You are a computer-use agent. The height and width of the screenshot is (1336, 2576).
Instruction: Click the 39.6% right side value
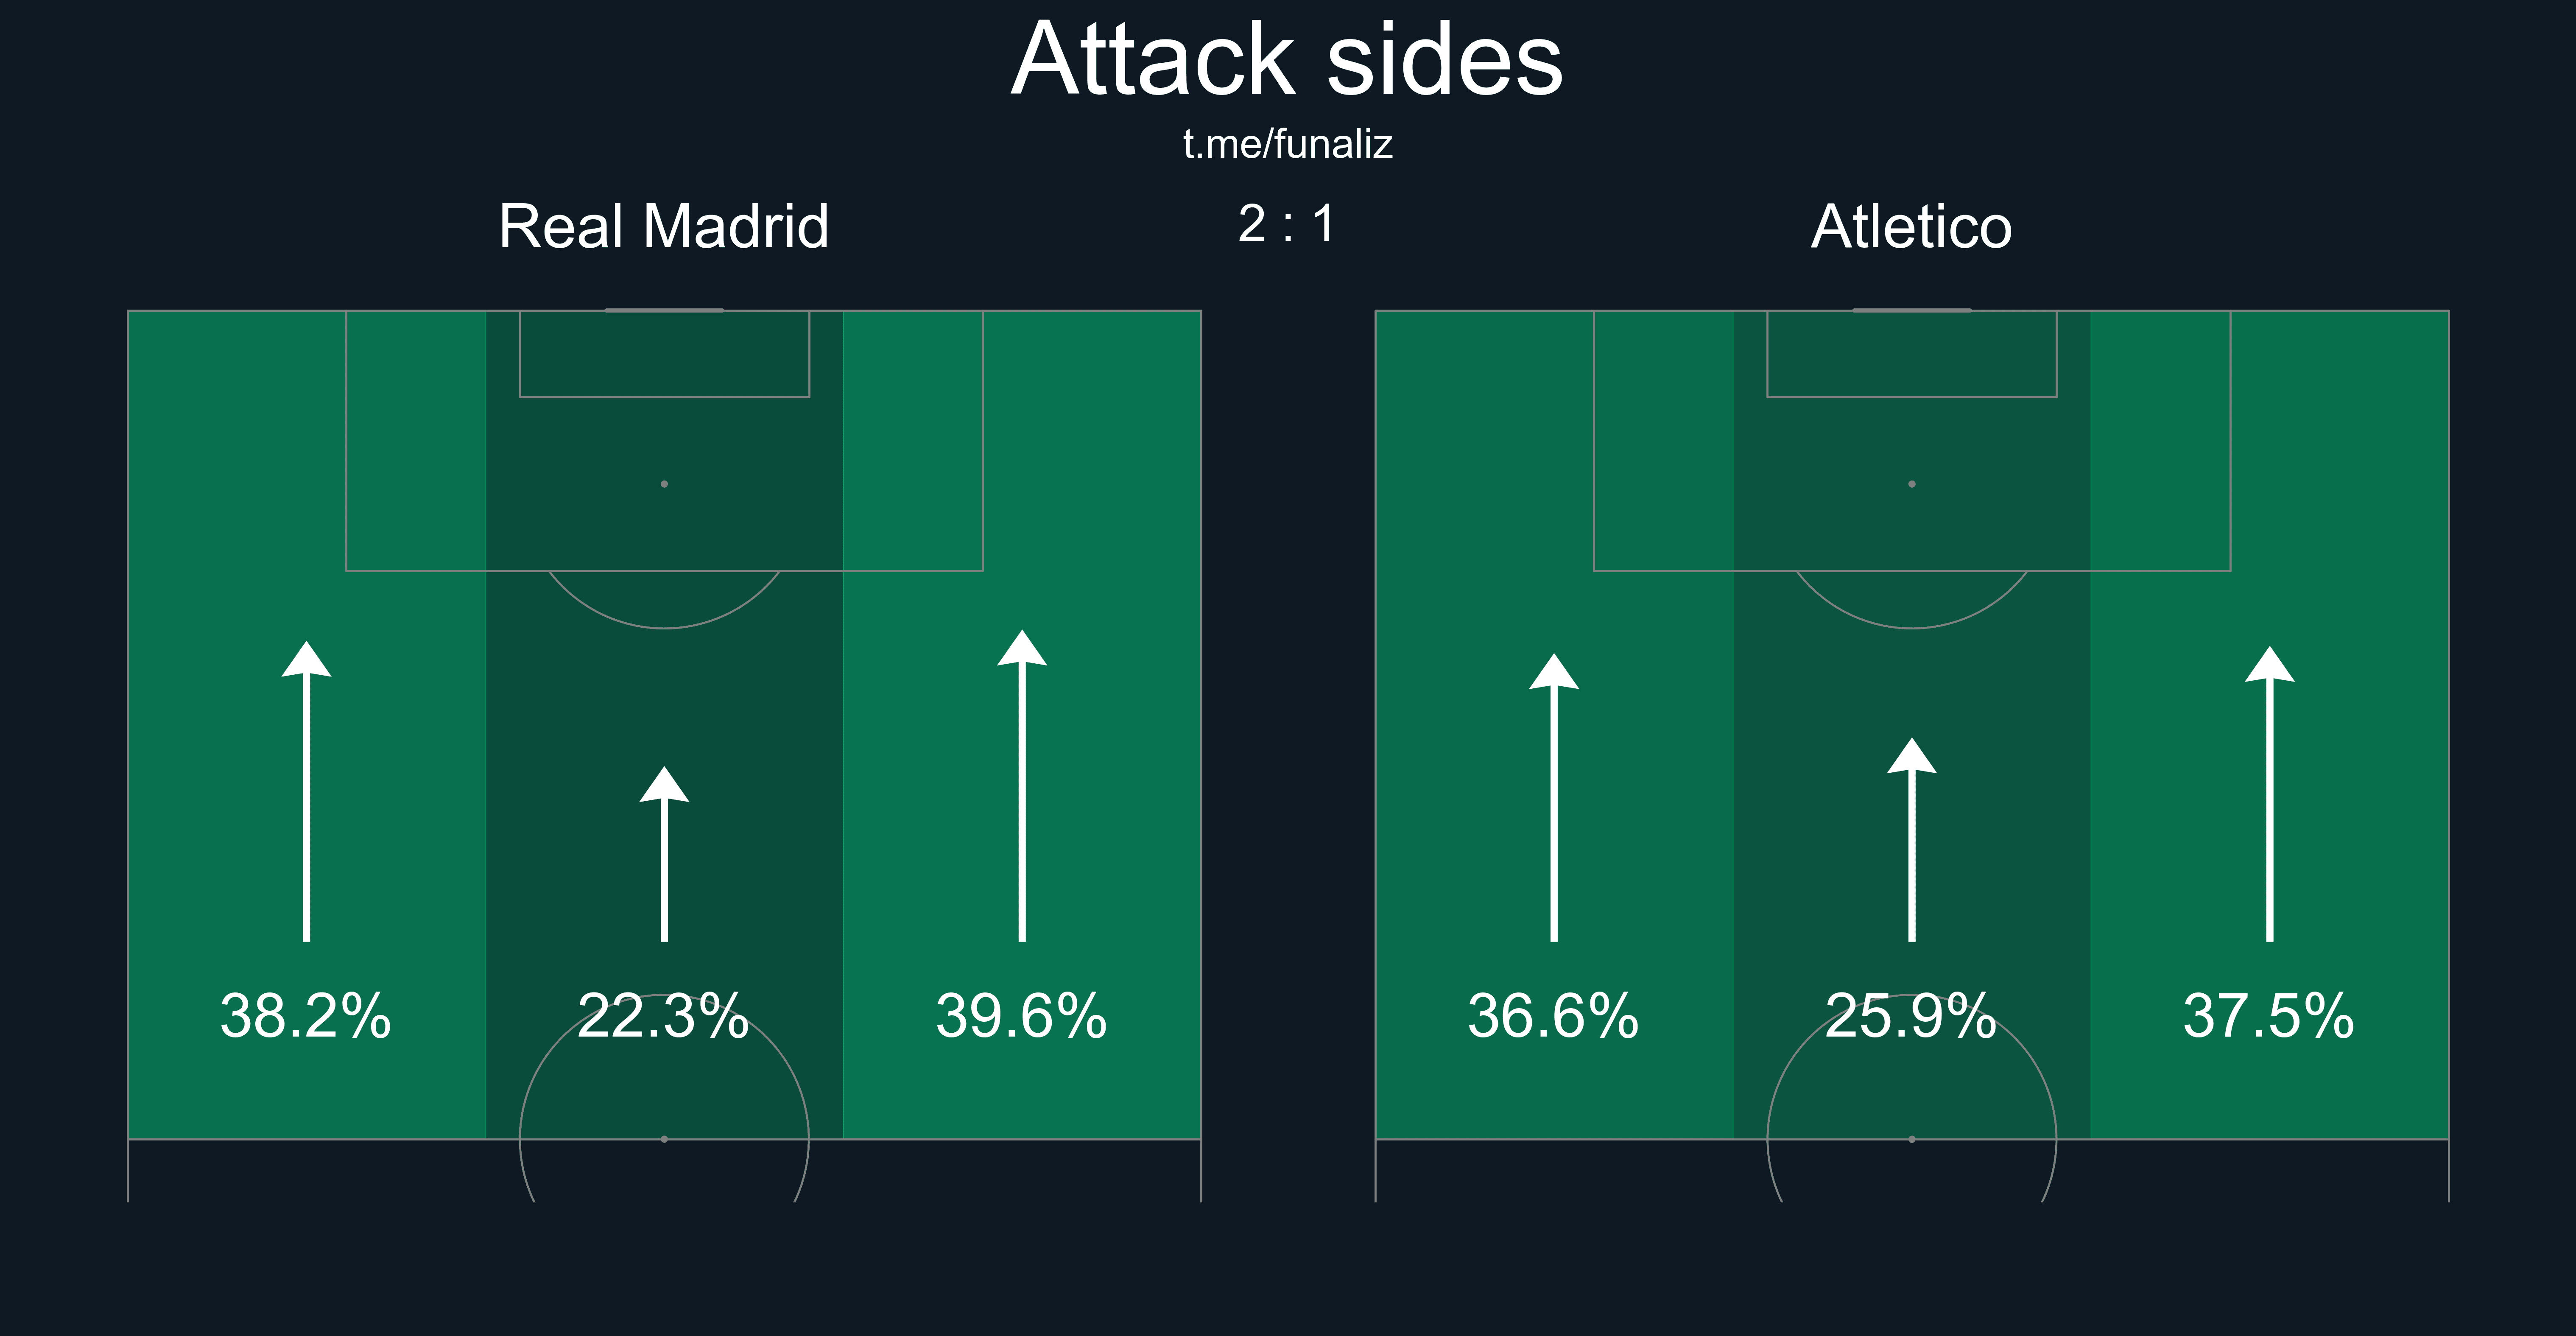click(x=1022, y=1016)
